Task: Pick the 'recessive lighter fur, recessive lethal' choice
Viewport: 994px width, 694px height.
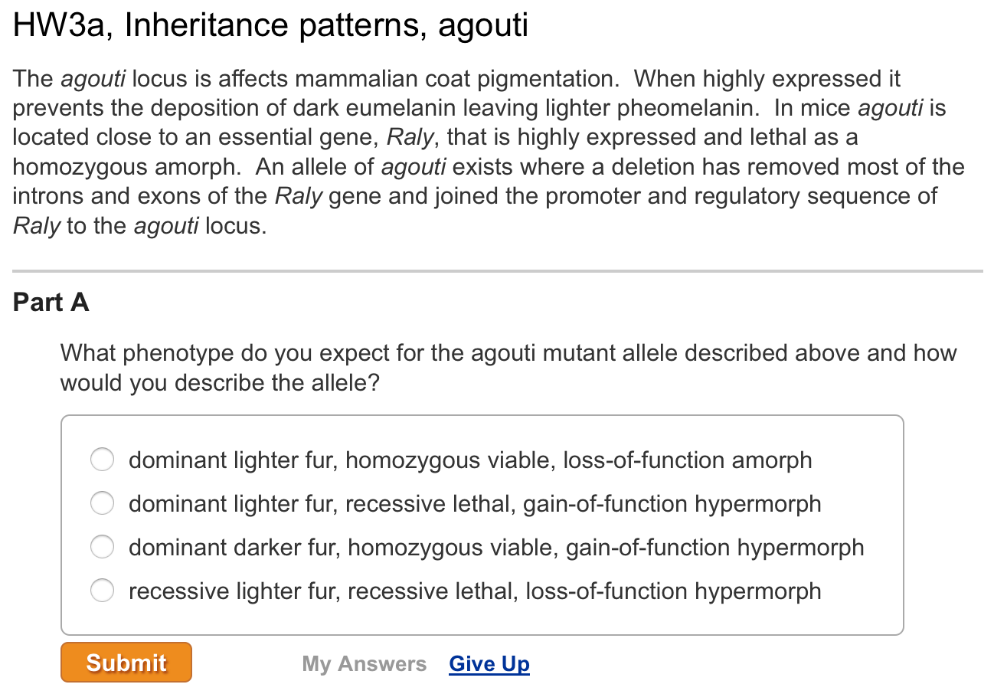Action: 102,591
